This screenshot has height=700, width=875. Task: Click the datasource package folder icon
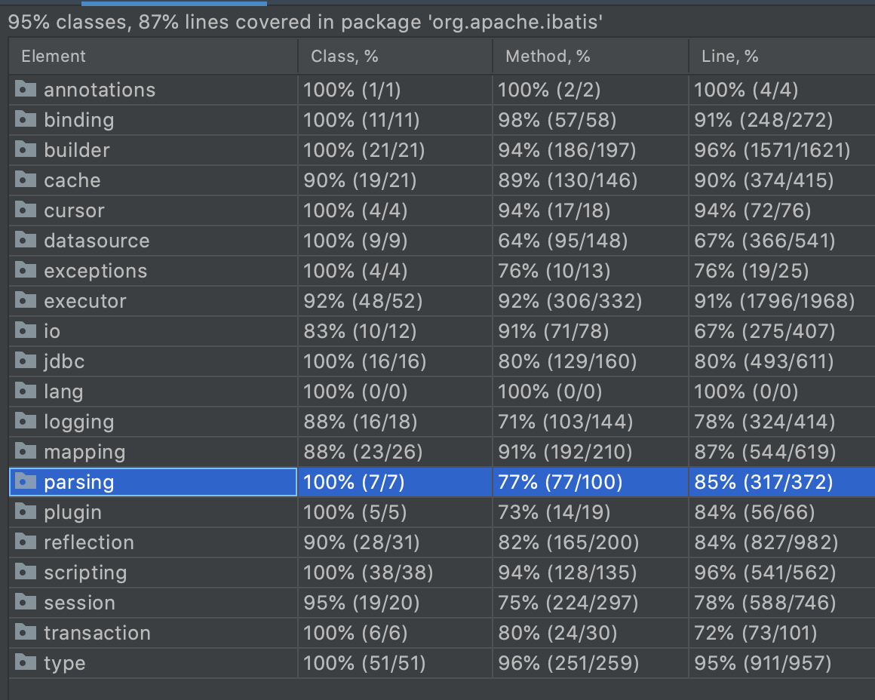tap(26, 240)
